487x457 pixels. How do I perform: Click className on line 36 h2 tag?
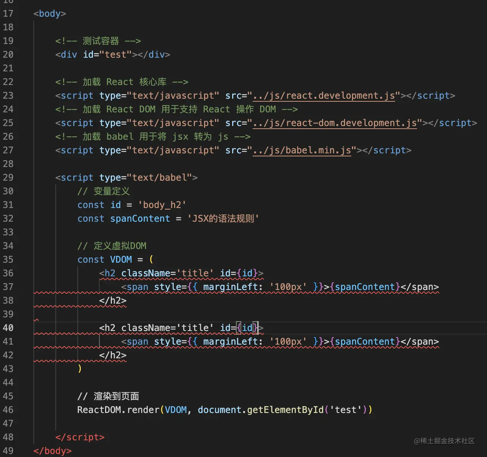[x=146, y=273]
